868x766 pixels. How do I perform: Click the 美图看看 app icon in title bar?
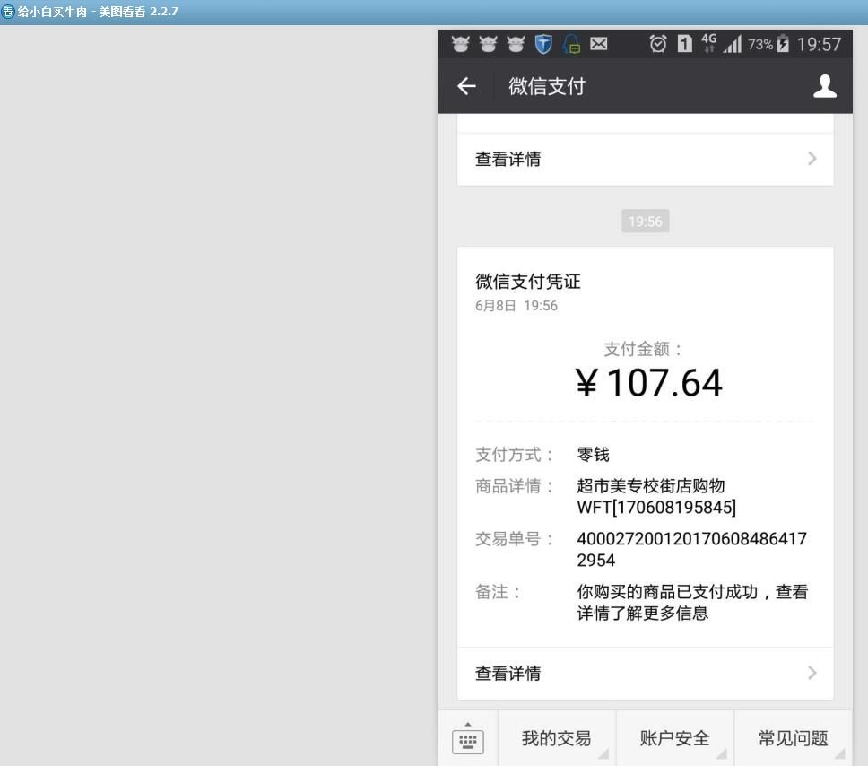point(8,12)
